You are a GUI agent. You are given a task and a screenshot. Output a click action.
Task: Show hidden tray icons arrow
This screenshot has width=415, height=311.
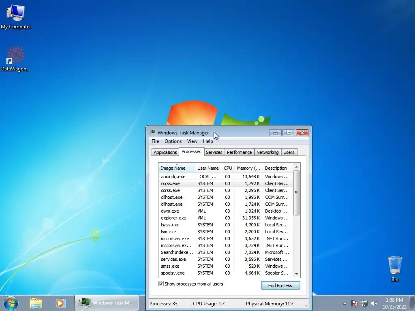tap(344, 304)
